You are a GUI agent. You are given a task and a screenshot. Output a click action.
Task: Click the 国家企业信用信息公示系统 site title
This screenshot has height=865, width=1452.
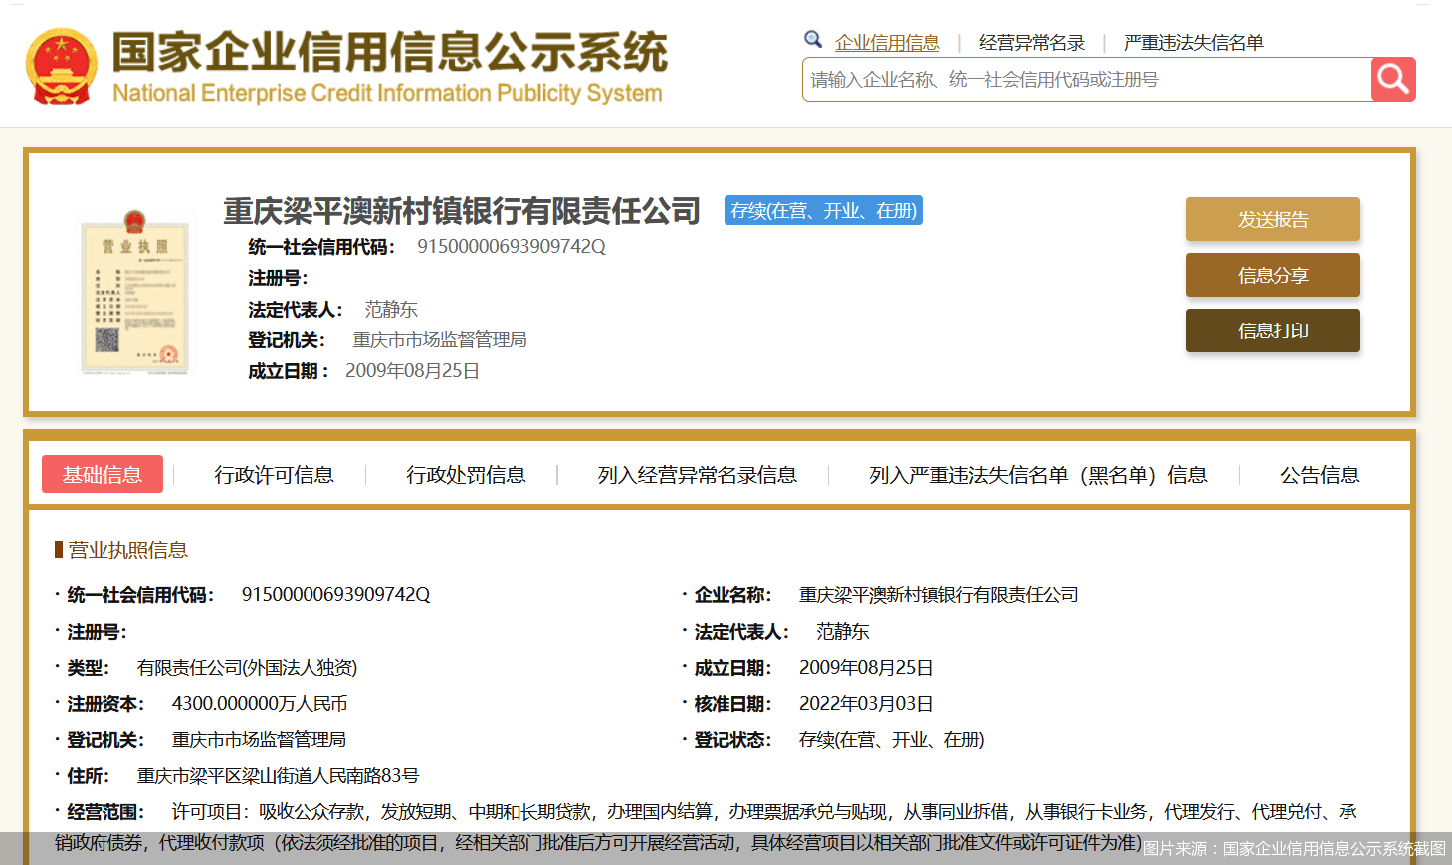(388, 53)
